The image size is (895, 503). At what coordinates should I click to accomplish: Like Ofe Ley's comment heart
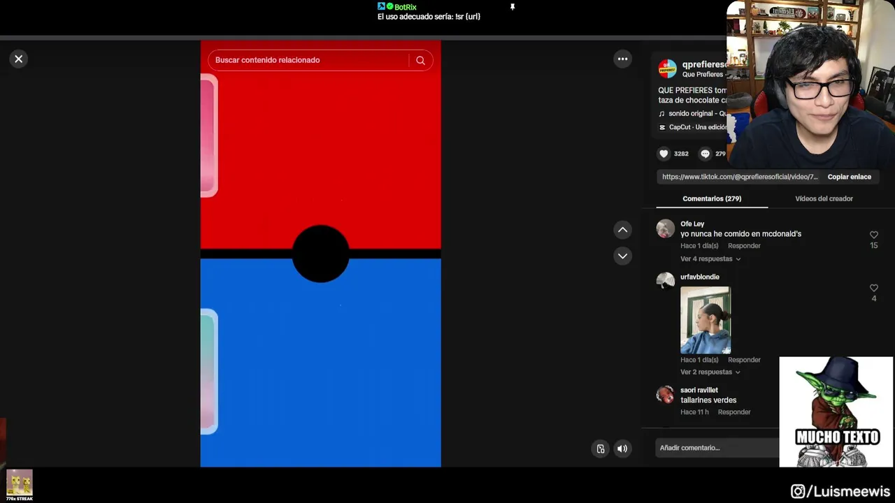pos(873,235)
